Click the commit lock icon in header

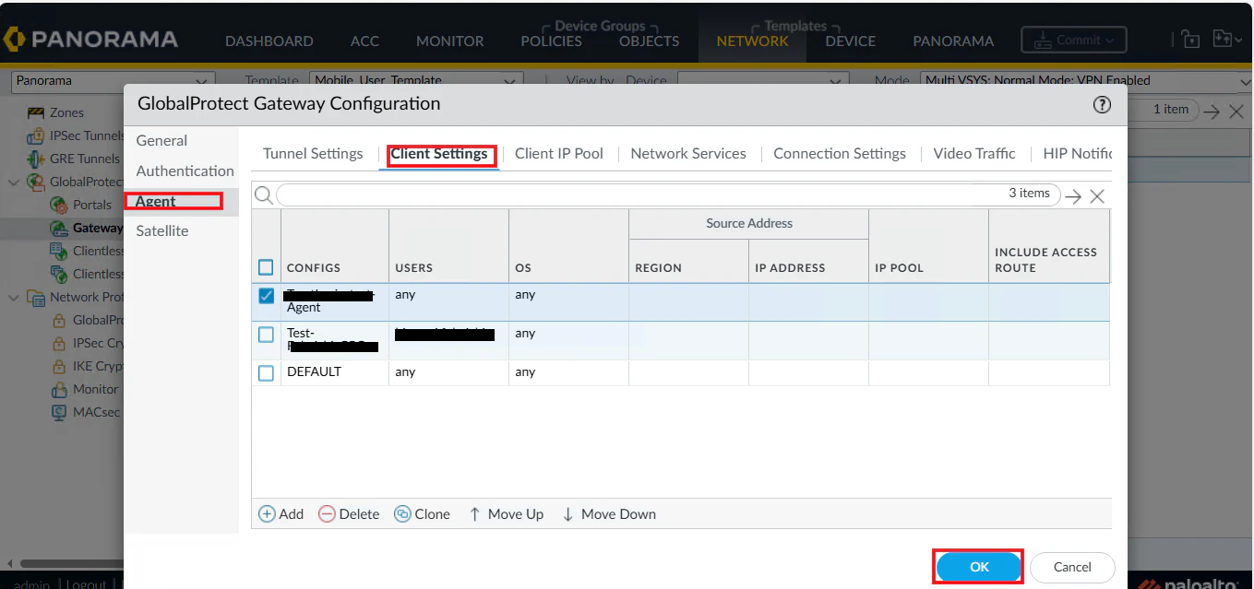point(1190,40)
